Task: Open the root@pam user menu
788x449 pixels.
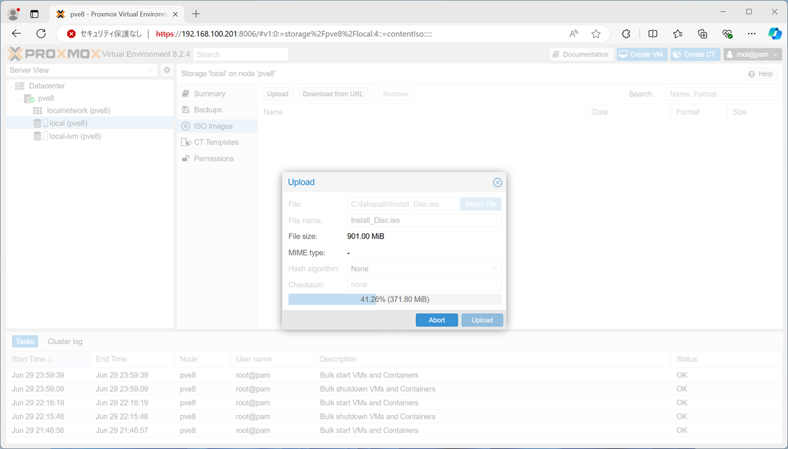Action: click(752, 54)
